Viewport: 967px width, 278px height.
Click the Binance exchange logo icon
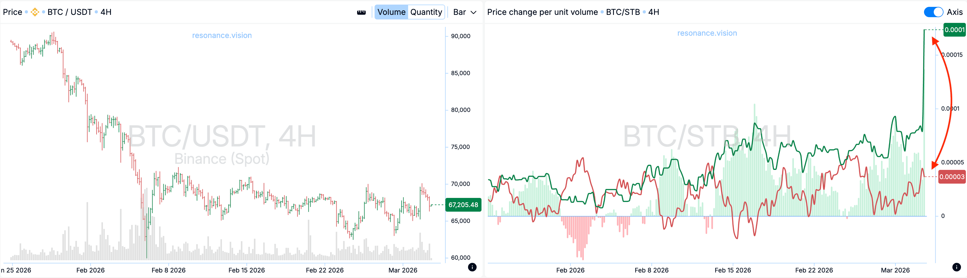(x=35, y=12)
